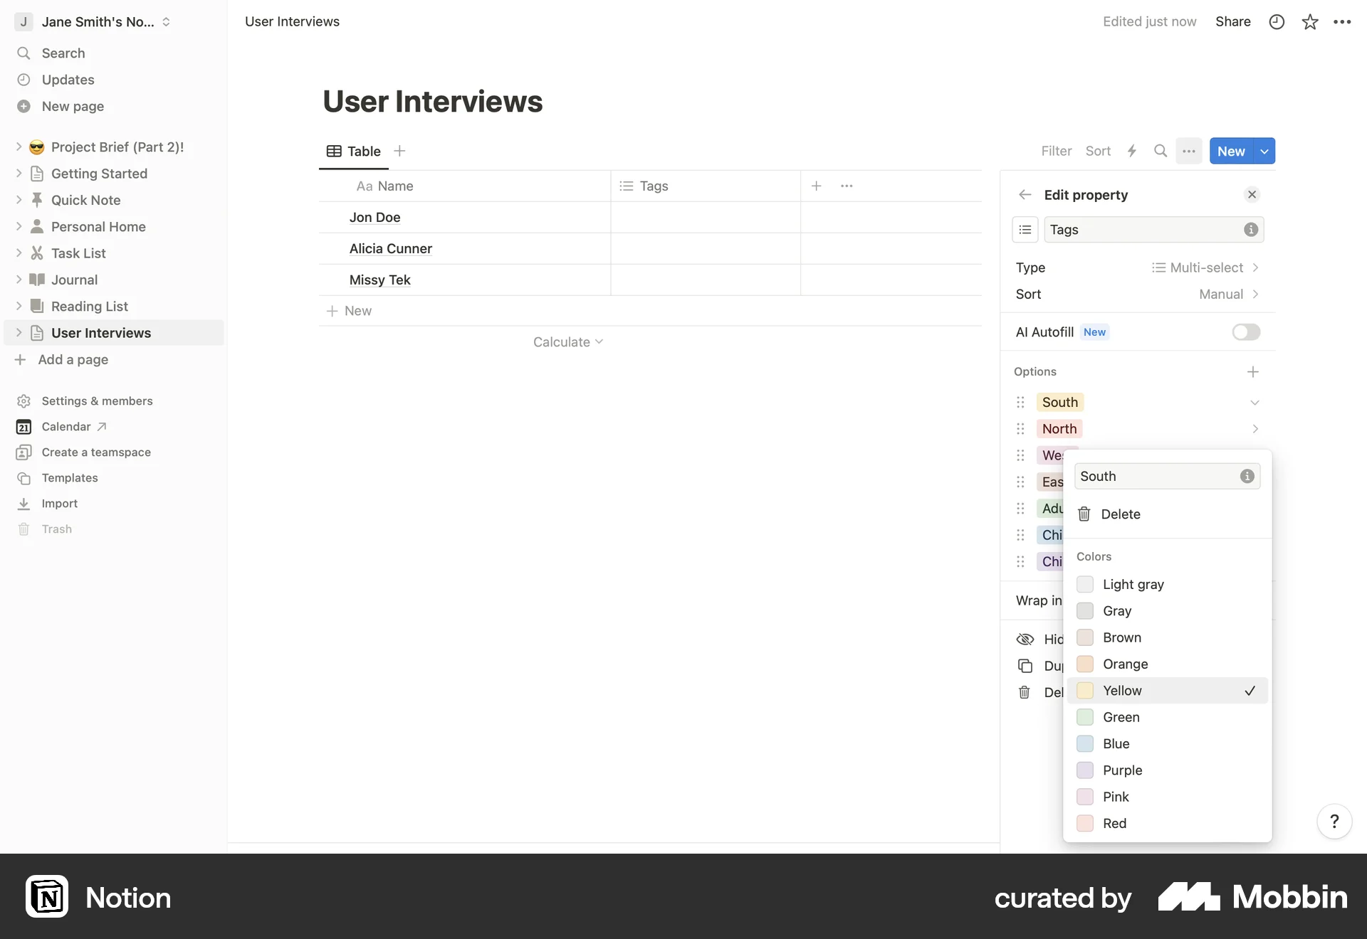
Task: Open the New button dropdown arrow
Action: 1264,151
